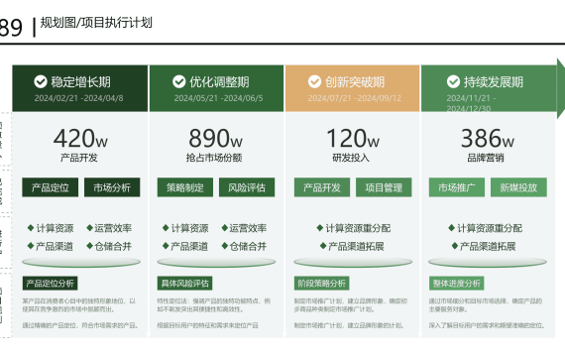Click the date 2024/05/21 -2024/06/5

[218, 98]
